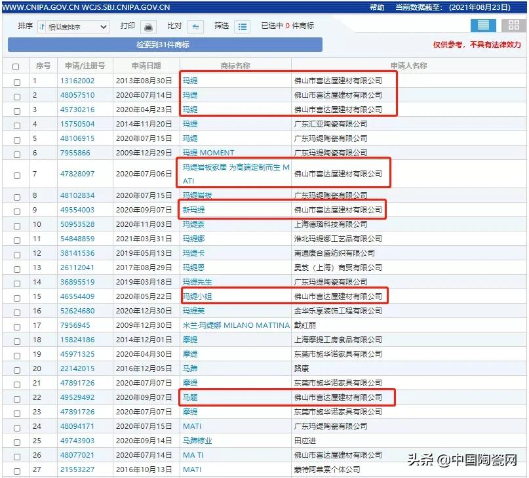Click the print icon
The width and height of the screenshot is (529, 478).
148,27
